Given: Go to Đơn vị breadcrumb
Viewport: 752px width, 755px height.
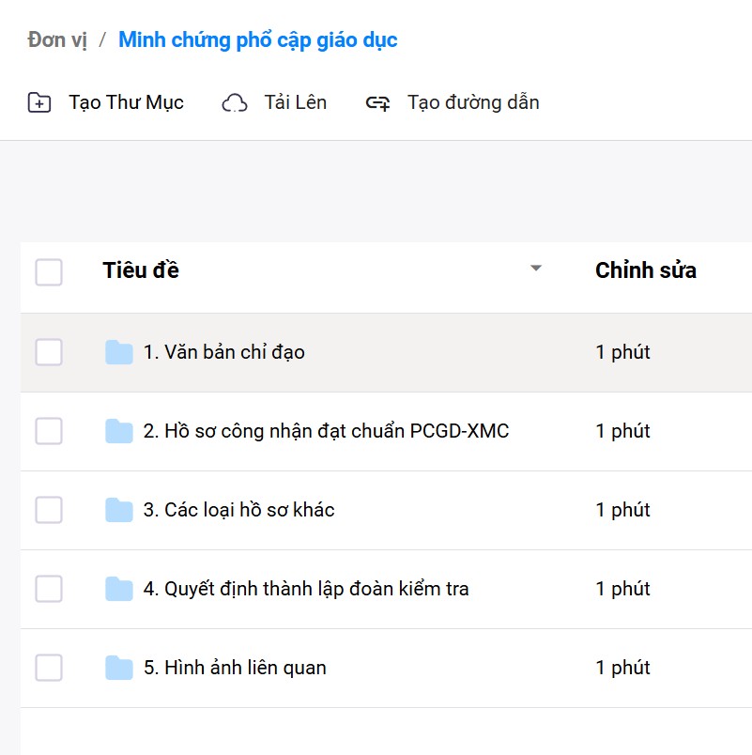Looking at the screenshot, I should pos(57,40).
